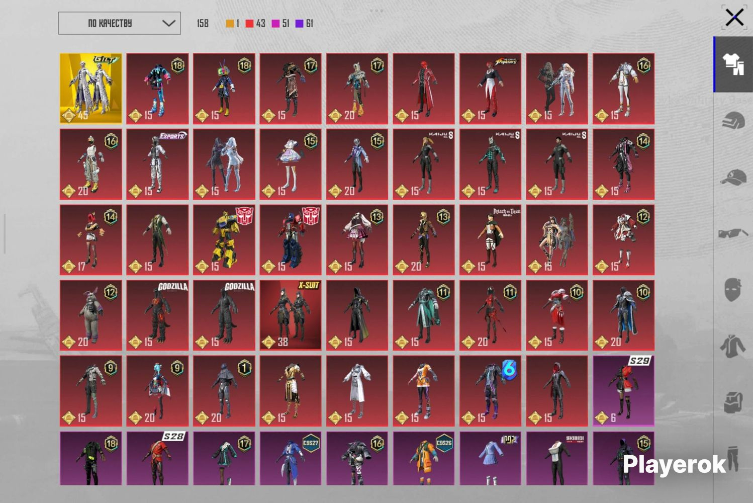Select the orange jacket outfit, red tier
This screenshot has height=503, width=753.
(x=424, y=391)
